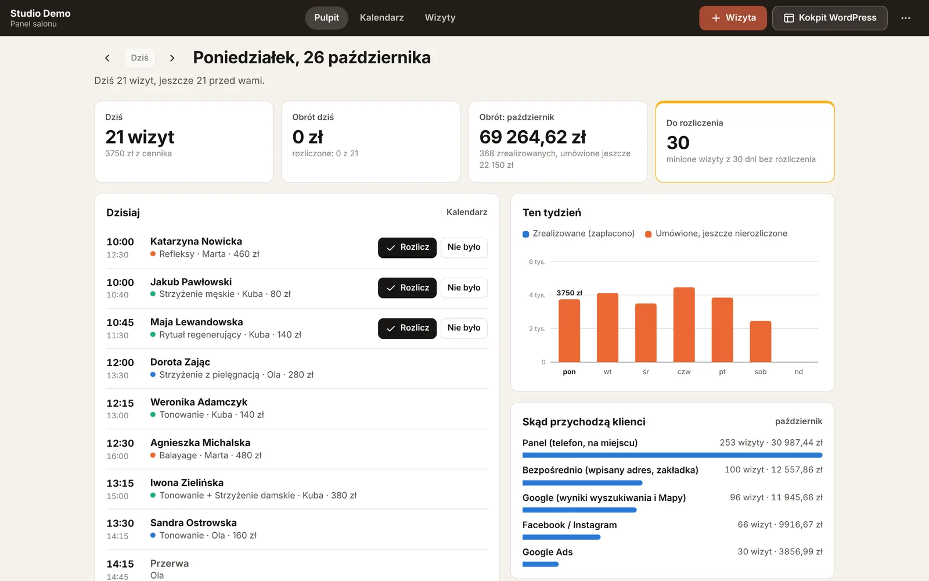Mark Jakub Pawłowski as Nie było

click(x=464, y=288)
